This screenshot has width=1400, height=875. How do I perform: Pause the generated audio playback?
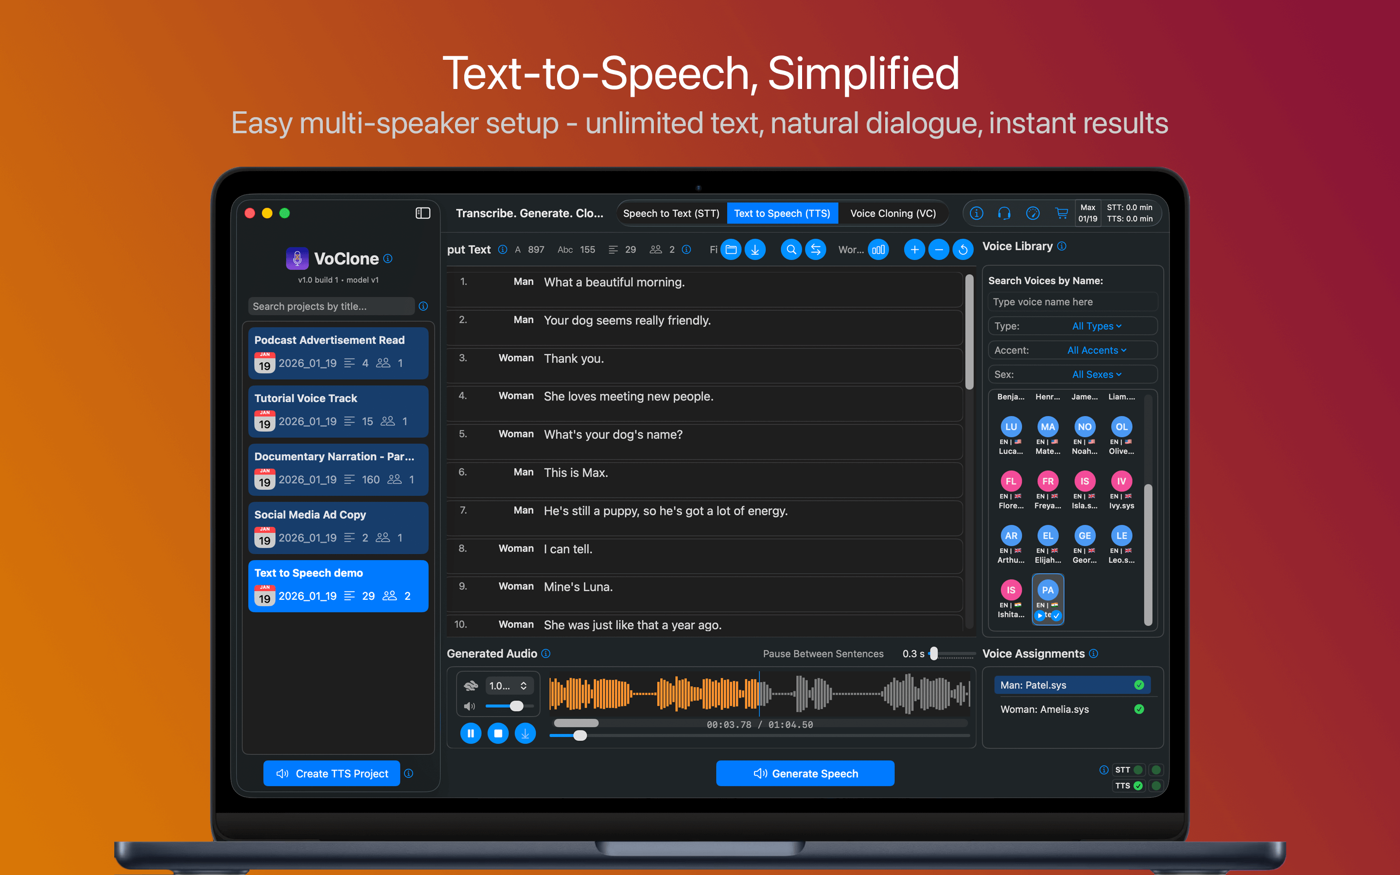click(471, 733)
